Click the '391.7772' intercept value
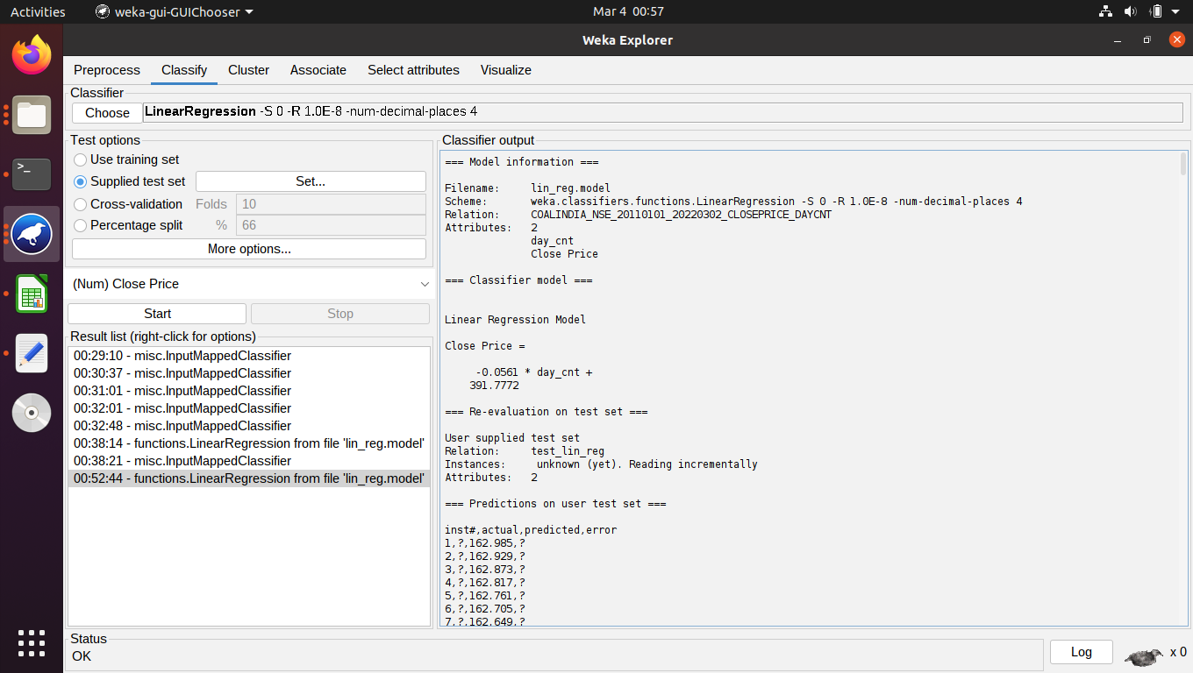 tap(494, 386)
